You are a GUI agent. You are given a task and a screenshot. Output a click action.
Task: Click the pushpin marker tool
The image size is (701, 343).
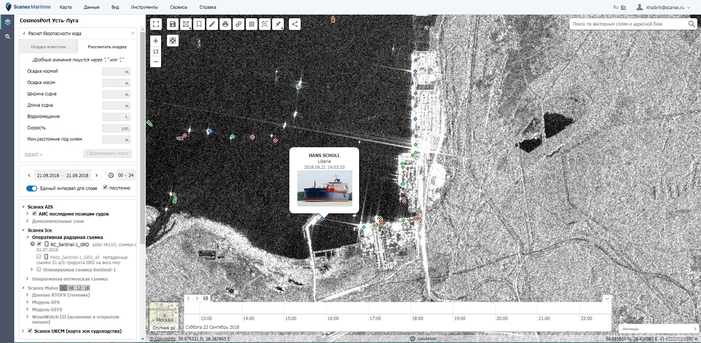(x=278, y=24)
